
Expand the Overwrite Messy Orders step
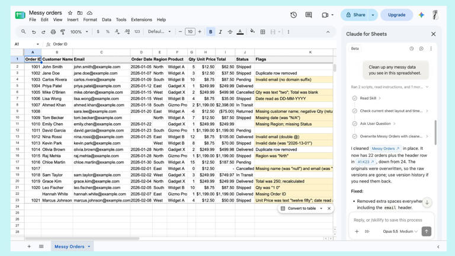click(x=394, y=136)
